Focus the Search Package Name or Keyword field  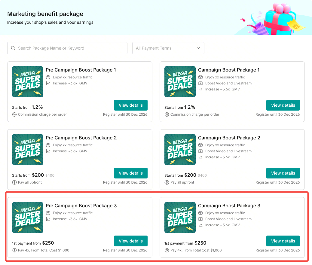[67, 48]
